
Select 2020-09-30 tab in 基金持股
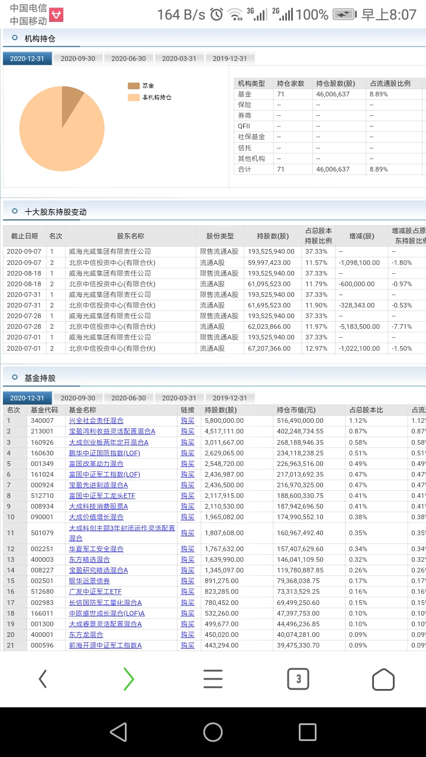(x=78, y=398)
